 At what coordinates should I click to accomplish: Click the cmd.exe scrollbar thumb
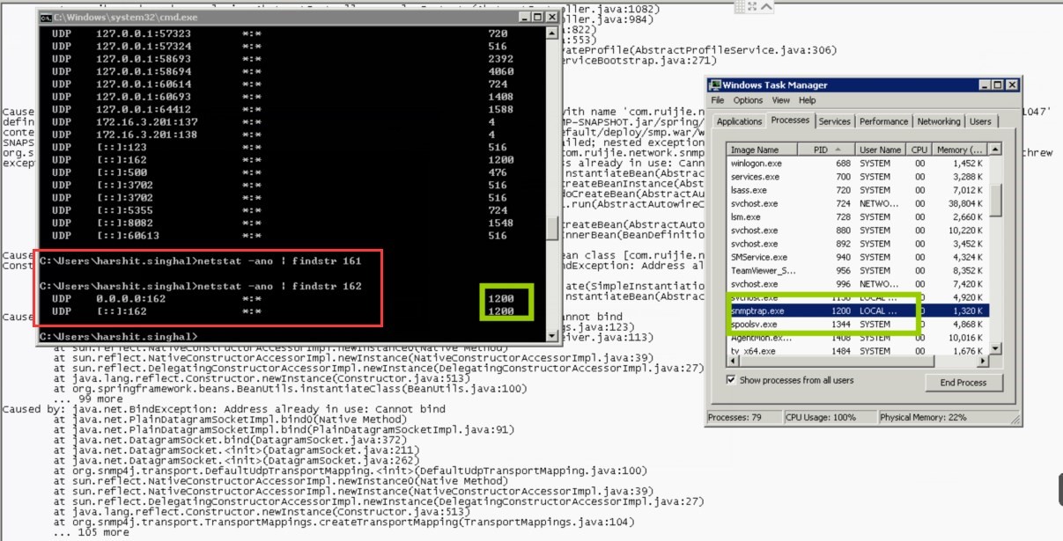(x=552, y=229)
